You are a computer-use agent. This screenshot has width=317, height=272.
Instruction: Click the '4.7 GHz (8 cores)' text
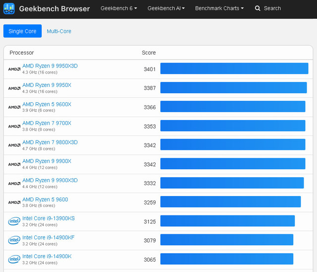tap(39, 149)
